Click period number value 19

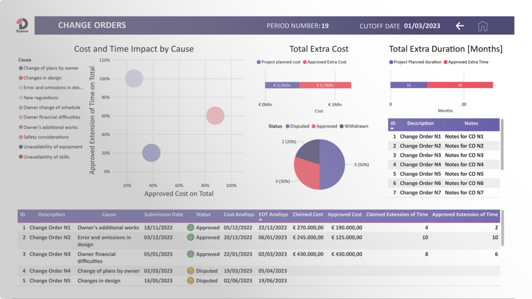pyautogui.click(x=325, y=26)
